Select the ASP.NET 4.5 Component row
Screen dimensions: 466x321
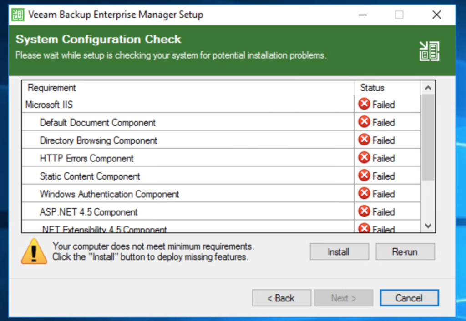pyautogui.click(x=221, y=211)
